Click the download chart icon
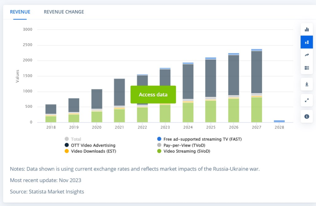This screenshot has height=206, width=316. [x=307, y=84]
